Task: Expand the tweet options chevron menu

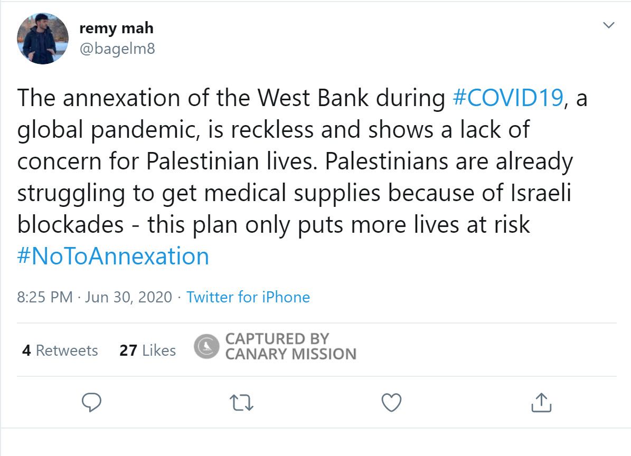Action: 609,25
